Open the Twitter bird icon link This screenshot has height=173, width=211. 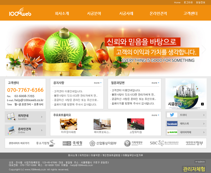tap(172, 115)
